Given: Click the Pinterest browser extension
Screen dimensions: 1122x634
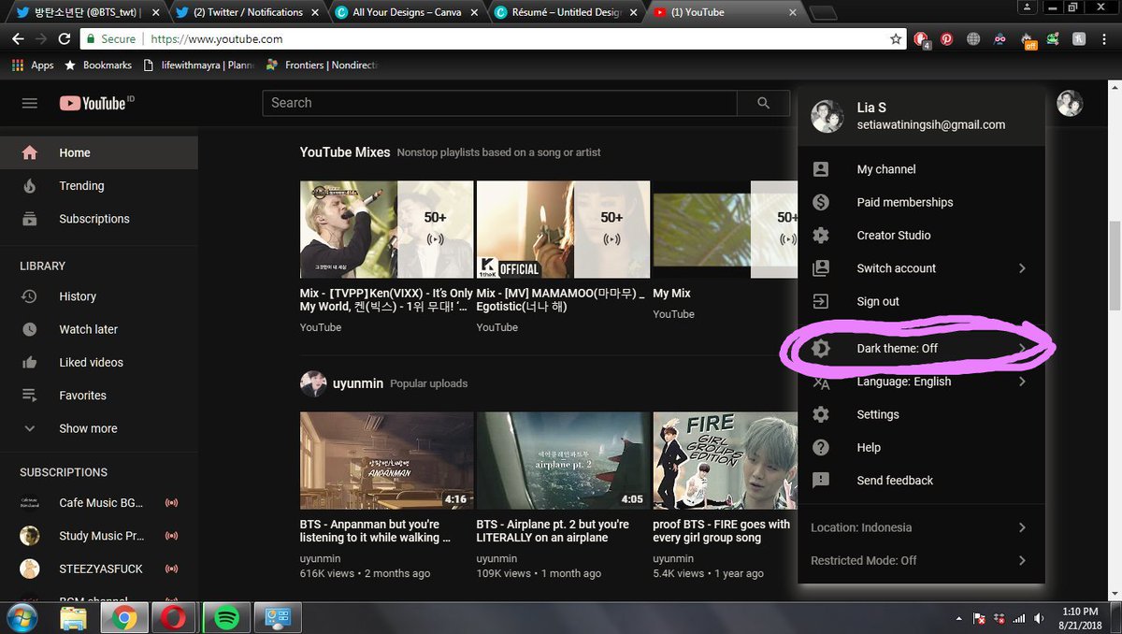Looking at the screenshot, I should (946, 39).
